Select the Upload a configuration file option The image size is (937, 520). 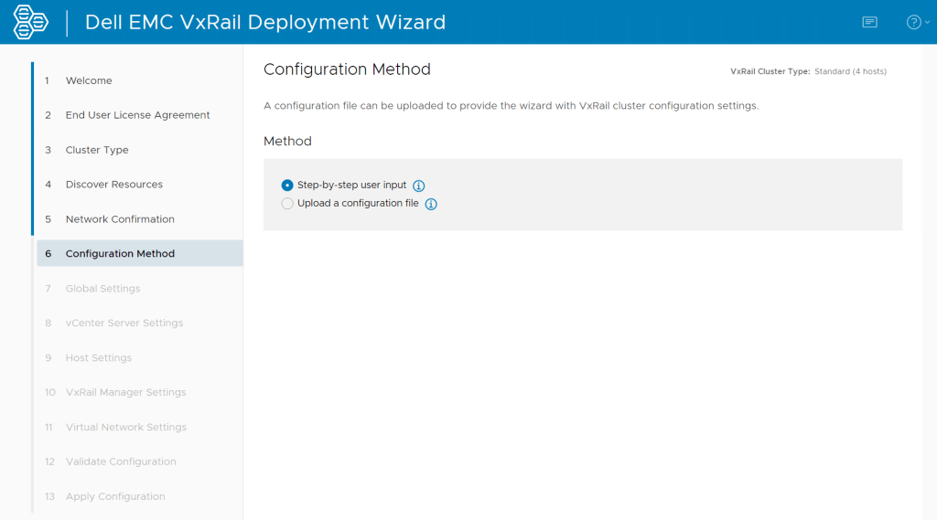click(x=287, y=204)
